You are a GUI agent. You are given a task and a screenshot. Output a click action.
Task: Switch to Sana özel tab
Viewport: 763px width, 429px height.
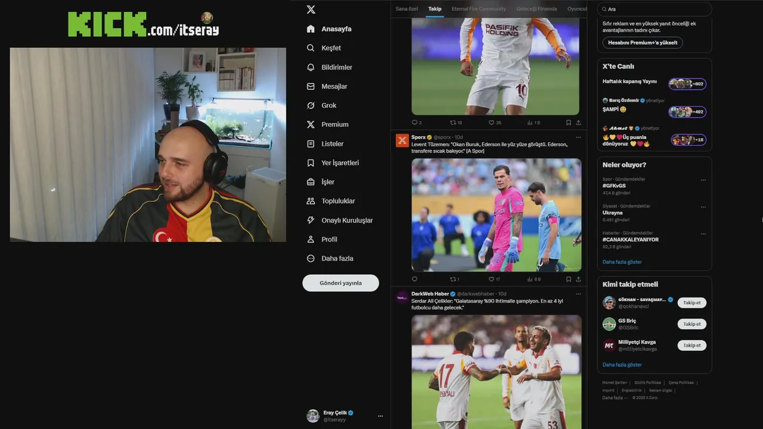click(407, 9)
